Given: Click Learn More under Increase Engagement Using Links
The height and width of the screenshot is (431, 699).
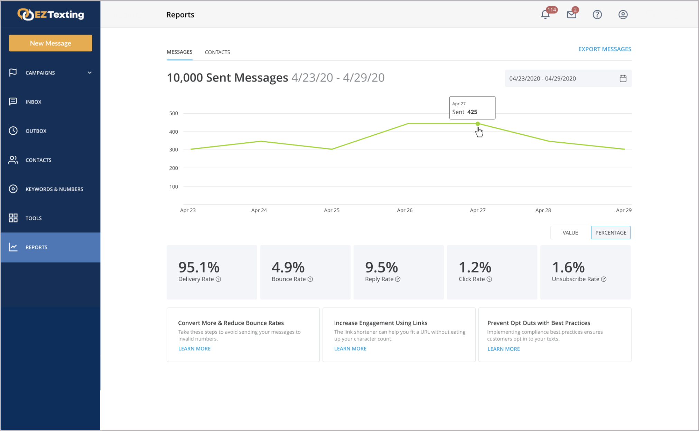Looking at the screenshot, I should [350, 349].
